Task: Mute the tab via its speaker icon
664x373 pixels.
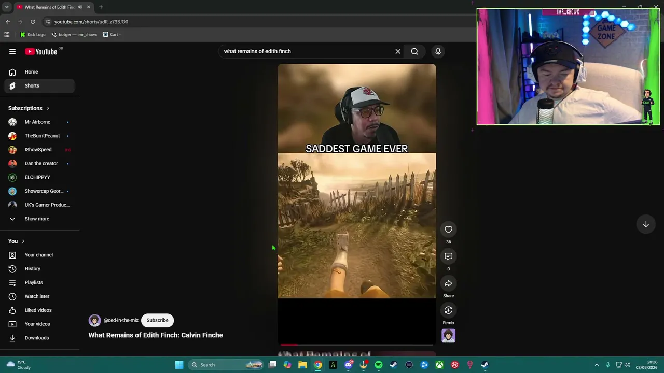Action: [80, 7]
